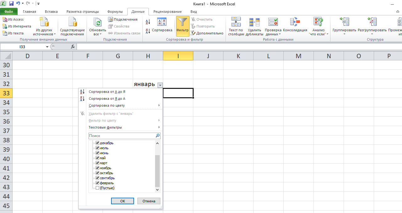This screenshot has height=213, width=402.
Task: Check the (Пустые) blanks checkbox
Action: [98, 188]
